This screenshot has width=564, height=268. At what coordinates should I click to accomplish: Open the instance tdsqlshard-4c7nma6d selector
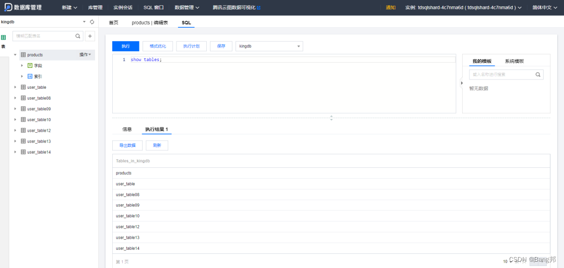click(x=463, y=7)
